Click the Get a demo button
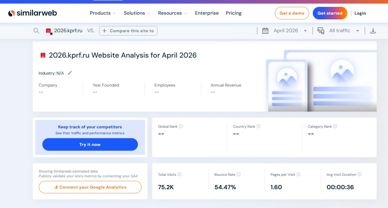 tap(292, 13)
